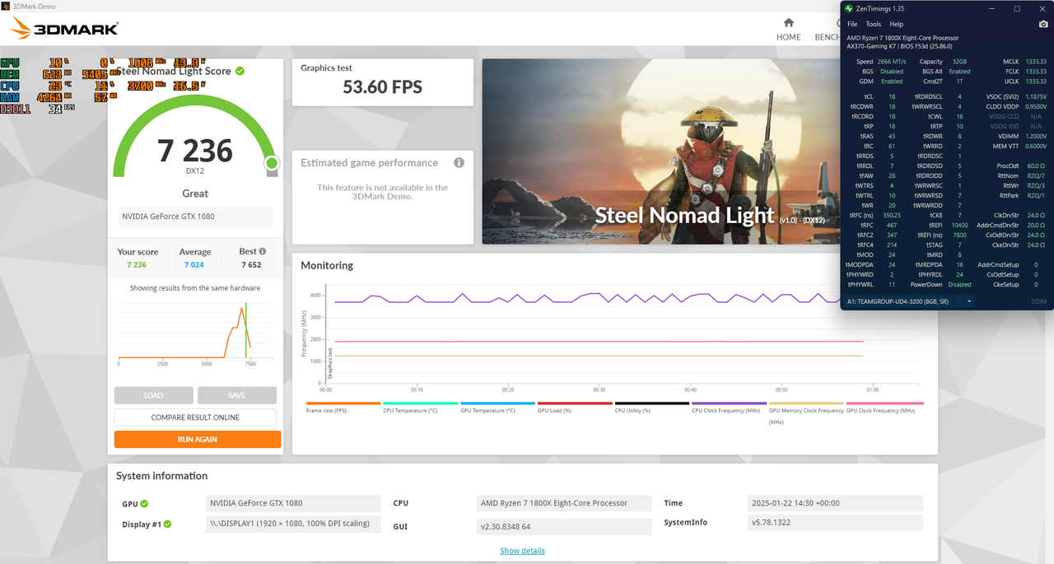This screenshot has height=564, width=1054.
Task: Open info icon beside Estimated game performance
Action: pos(459,163)
